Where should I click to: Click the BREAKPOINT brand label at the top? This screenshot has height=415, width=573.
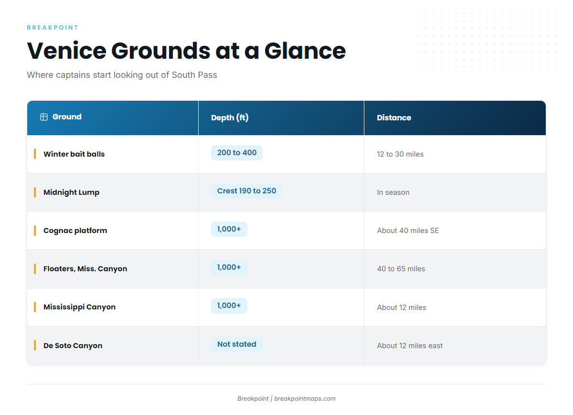(53, 28)
